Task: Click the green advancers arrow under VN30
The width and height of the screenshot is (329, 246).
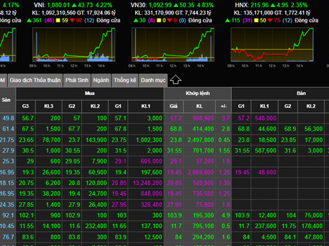Action: (x=135, y=20)
